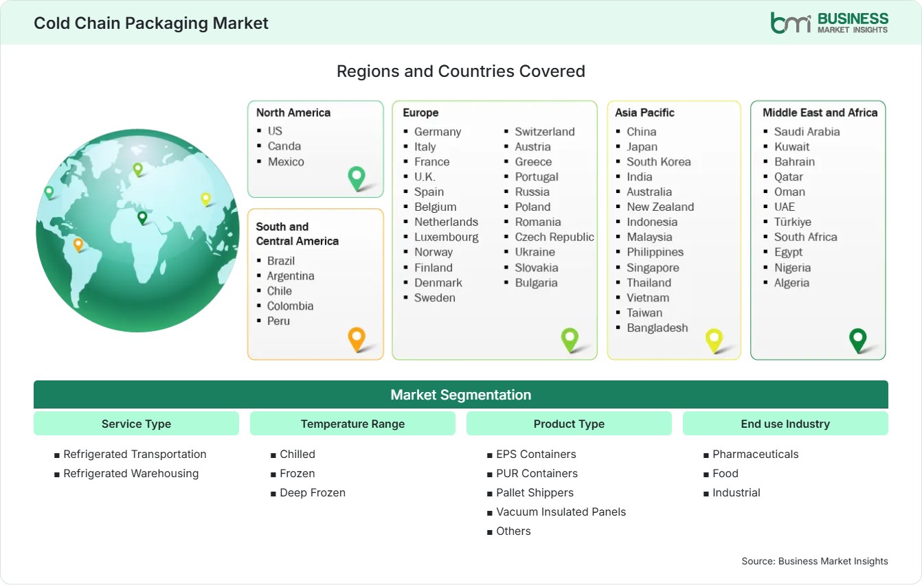Click the orange pin on globe over South America
This screenshot has height=585, width=922.
tap(78, 244)
